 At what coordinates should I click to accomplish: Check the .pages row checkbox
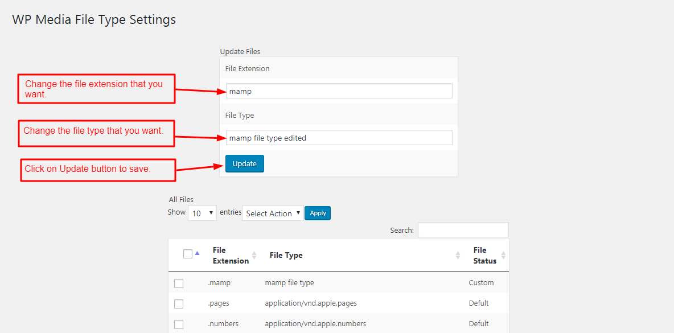pyautogui.click(x=179, y=304)
